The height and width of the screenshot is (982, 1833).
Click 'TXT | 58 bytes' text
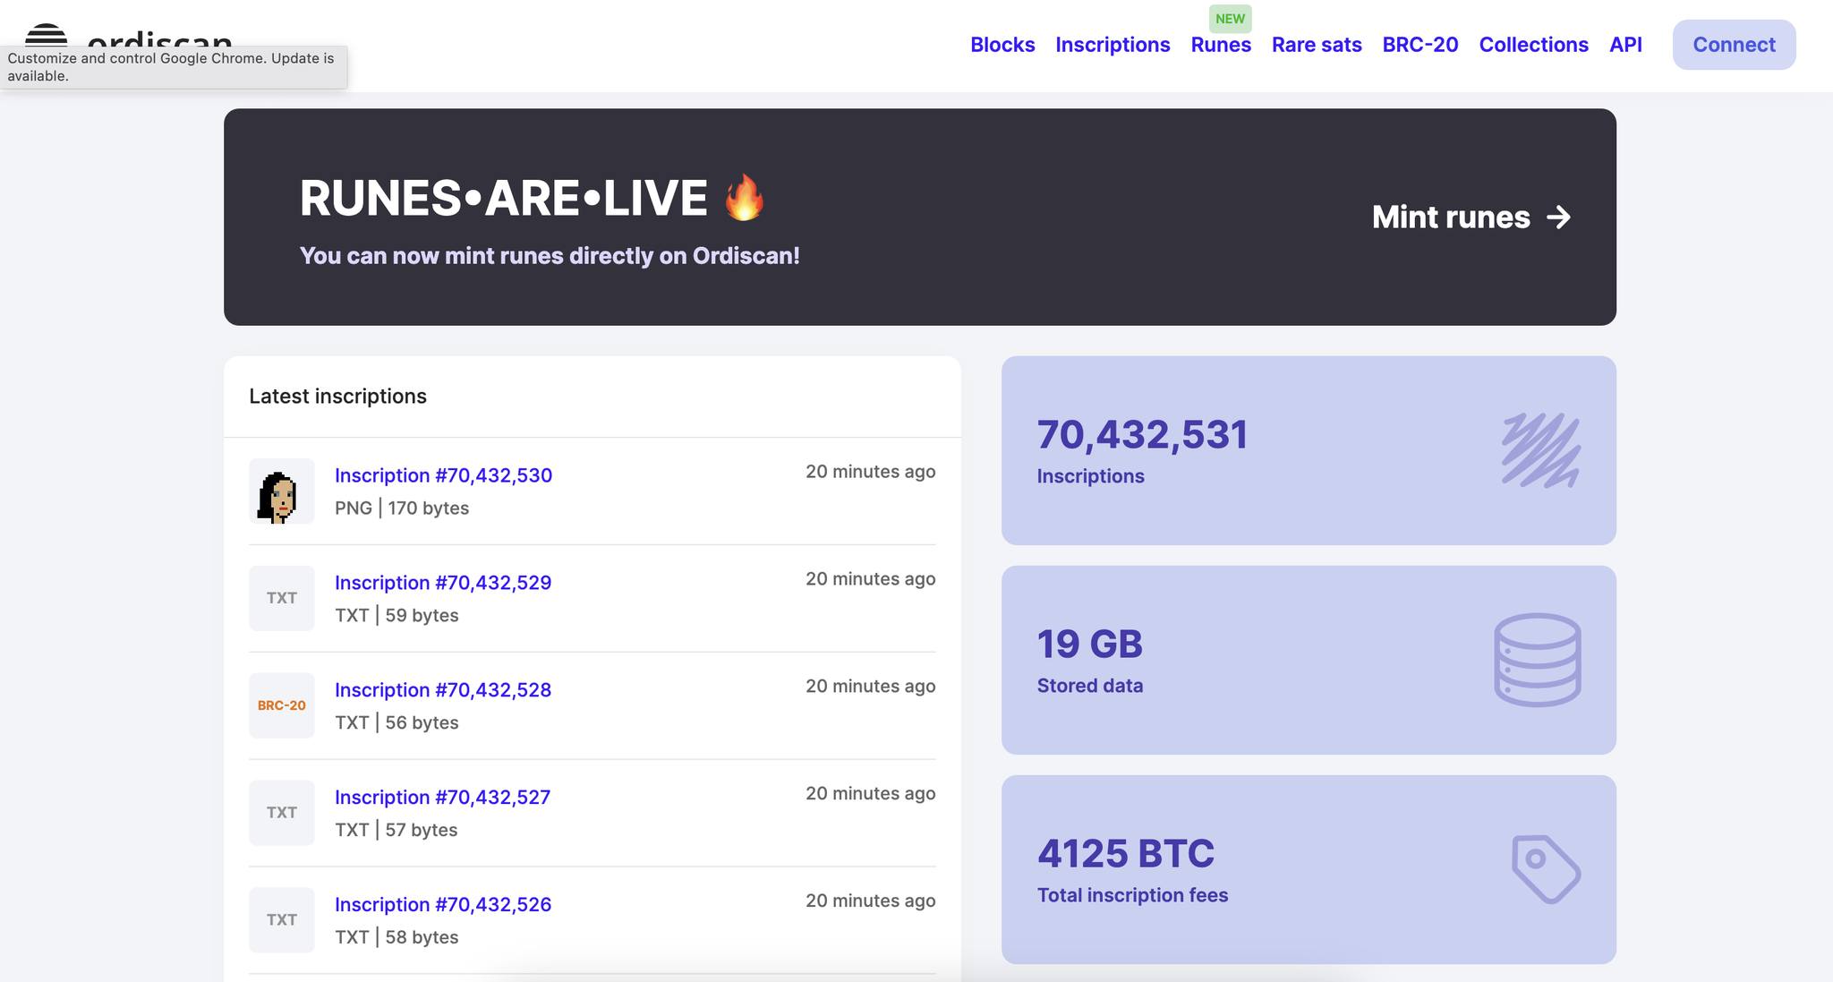click(396, 938)
